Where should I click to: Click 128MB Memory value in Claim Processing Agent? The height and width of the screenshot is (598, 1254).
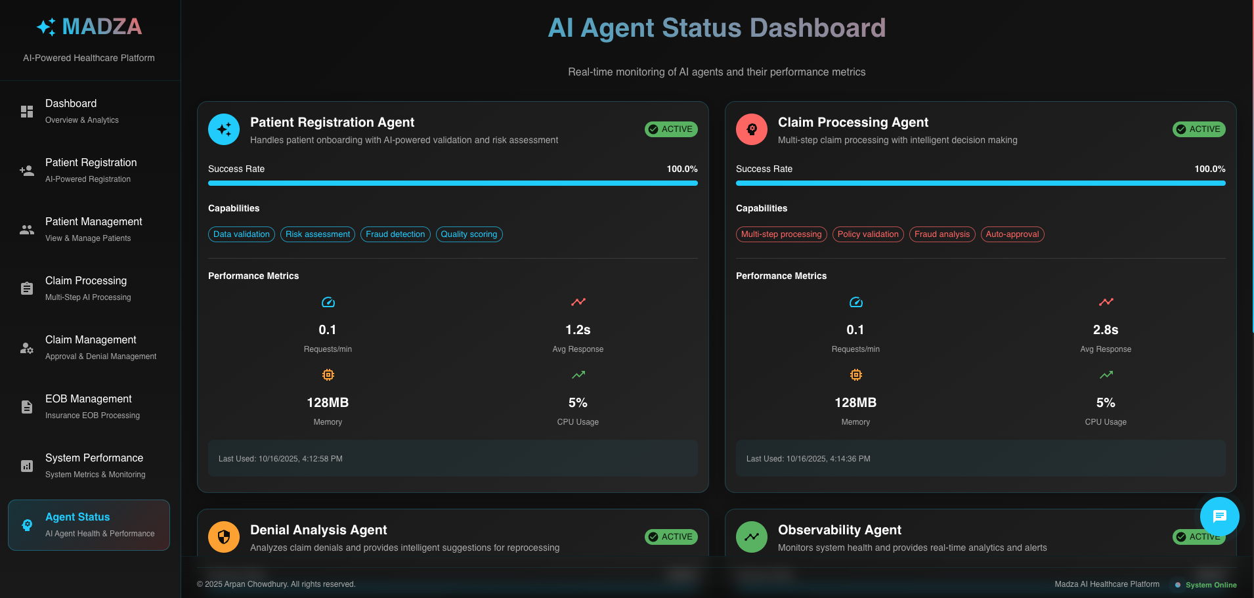pos(855,402)
